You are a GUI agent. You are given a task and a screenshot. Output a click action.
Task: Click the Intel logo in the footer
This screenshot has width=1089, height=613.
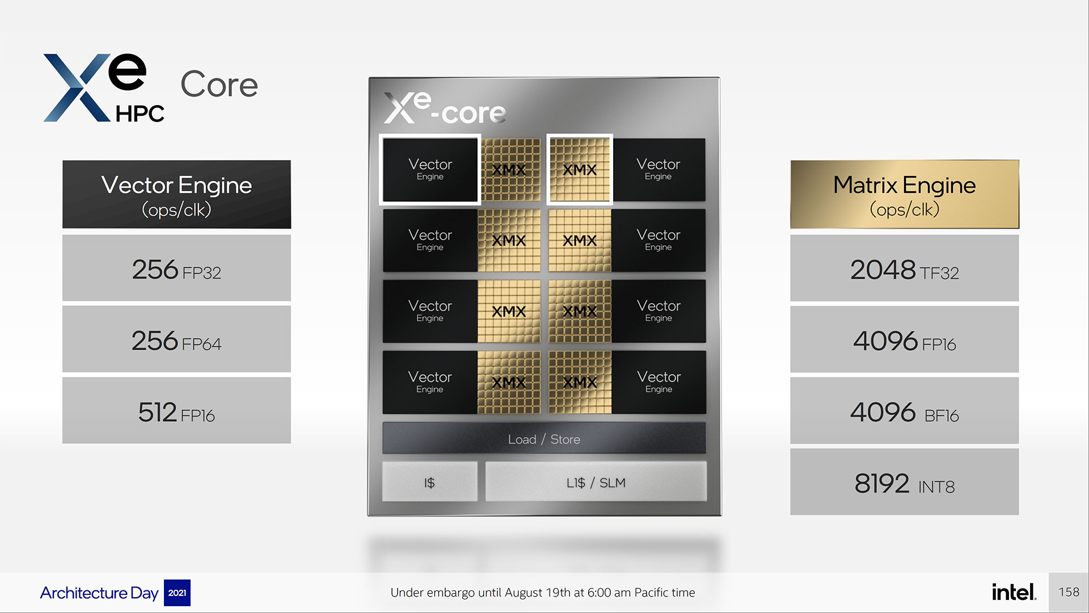click(x=1014, y=592)
